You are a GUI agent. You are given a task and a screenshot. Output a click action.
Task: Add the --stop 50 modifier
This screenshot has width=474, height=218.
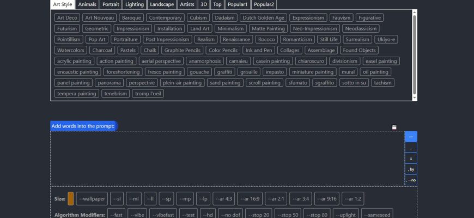coord(288,215)
